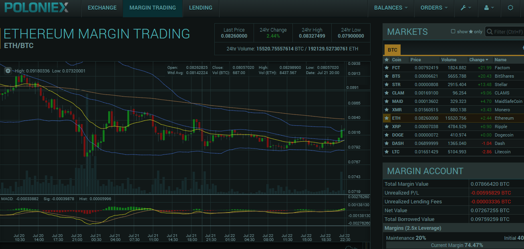Sort markets by Coin column

(x=396, y=60)
